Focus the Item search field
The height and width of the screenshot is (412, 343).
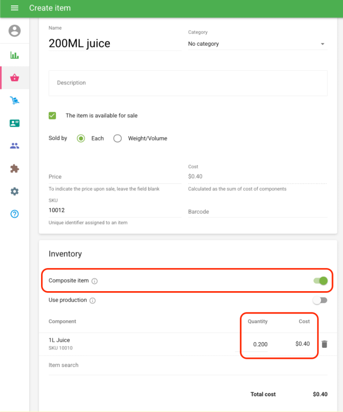point(188,365)
